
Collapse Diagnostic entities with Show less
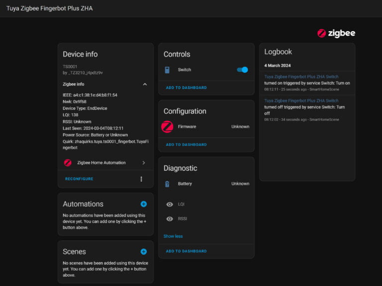click(173, 236)
